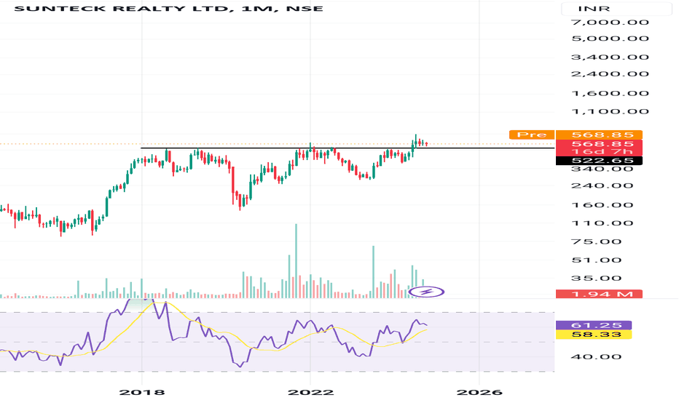
Task: Click the 2,400.00 price scale label
Action: point(610,74)
